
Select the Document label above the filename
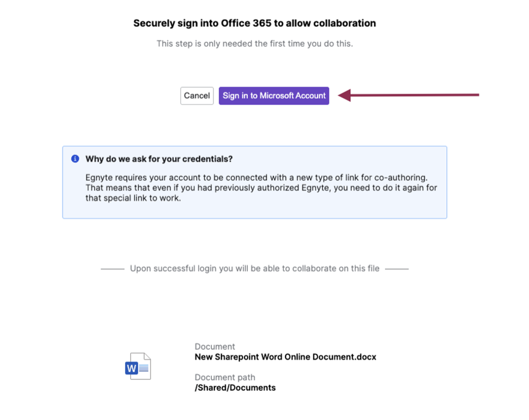(x=214, y=346)
